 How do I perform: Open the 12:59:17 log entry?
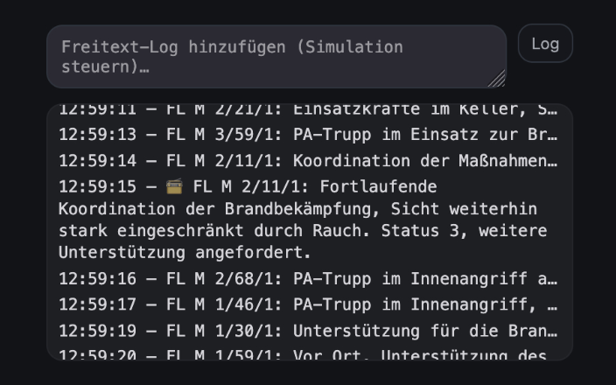pyautogui.click(x=308, y=305)
